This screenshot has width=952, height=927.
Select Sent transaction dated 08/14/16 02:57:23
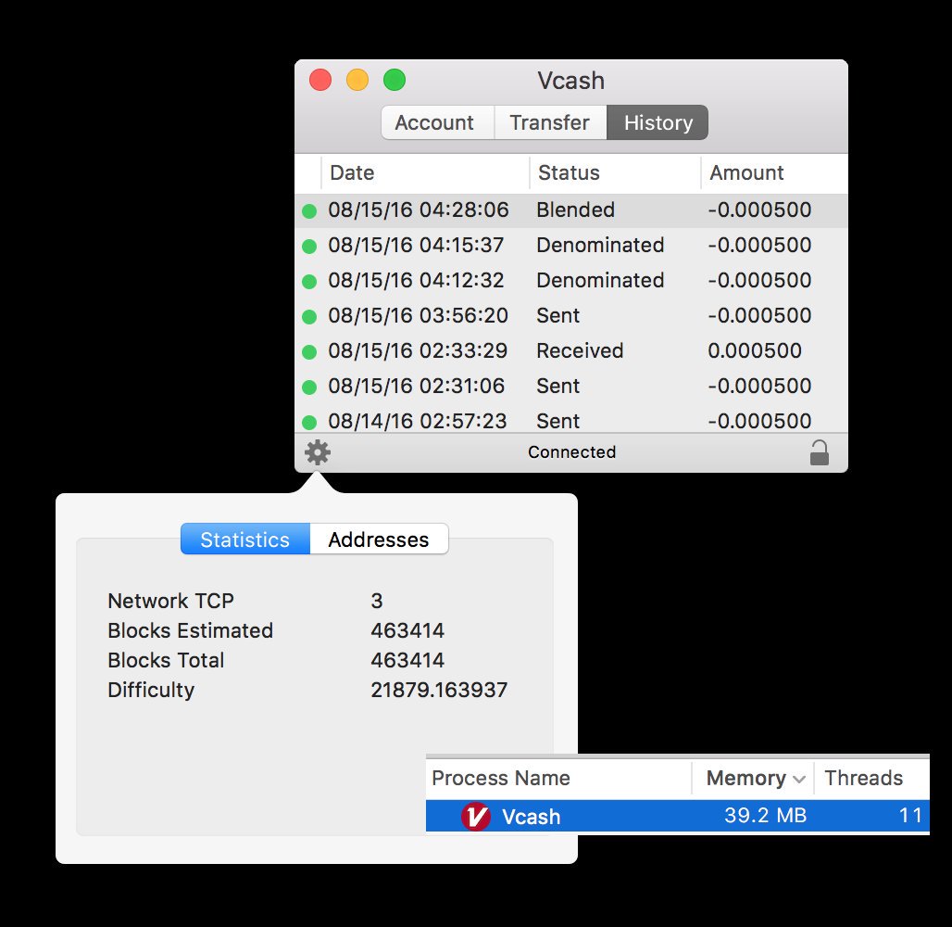click(x=571, y=419)
